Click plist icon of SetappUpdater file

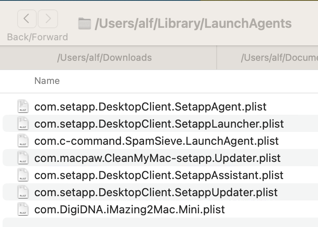[x=23, y=192]
